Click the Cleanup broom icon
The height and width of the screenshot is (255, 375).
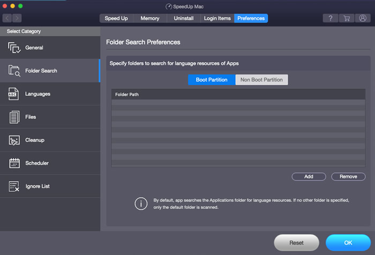tap(14, 140)
